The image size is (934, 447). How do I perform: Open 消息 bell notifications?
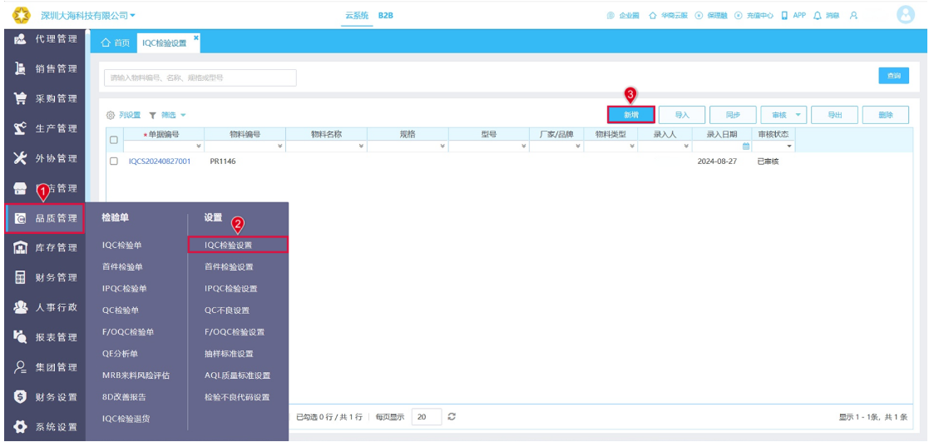(x=827, y=16)
